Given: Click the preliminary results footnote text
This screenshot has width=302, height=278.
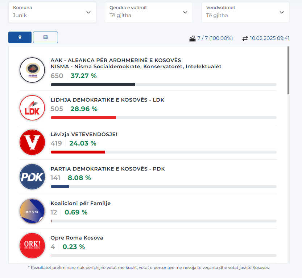Looking at the screenshot, I should (149, 267).
